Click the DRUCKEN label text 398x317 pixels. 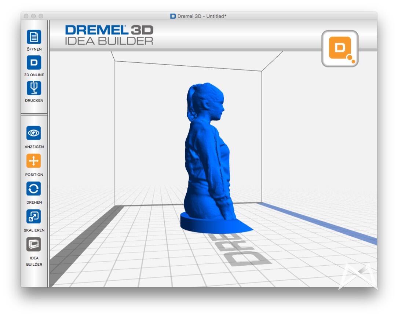pos(34,101)
